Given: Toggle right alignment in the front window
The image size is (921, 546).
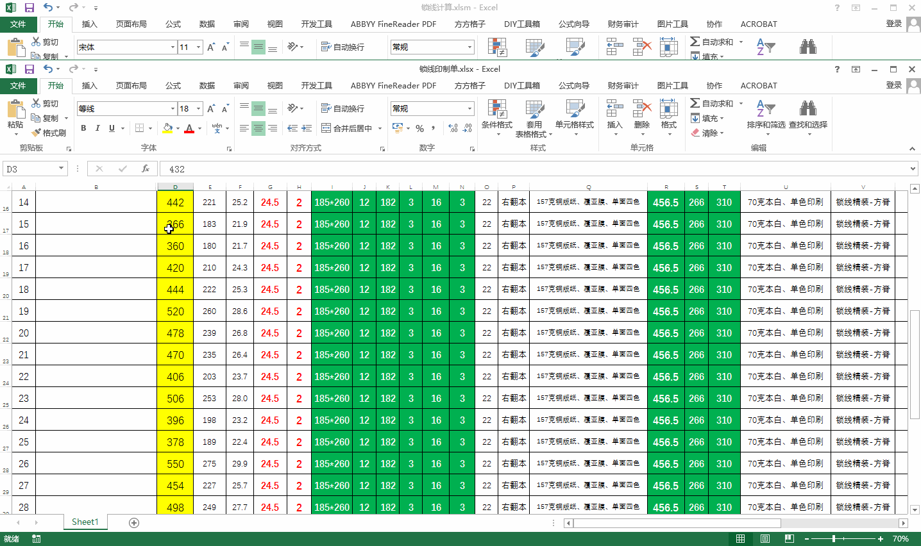Looking at the screenshot, I should pyautogui.click(x=273, y=128).
